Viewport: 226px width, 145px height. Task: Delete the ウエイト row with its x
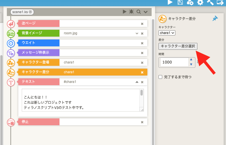pos(142,43)
